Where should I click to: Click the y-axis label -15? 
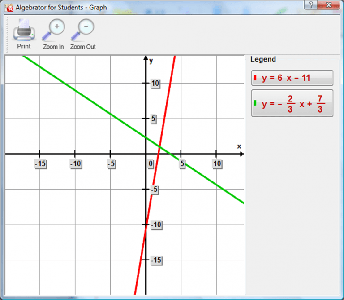(x=156, y=260)
